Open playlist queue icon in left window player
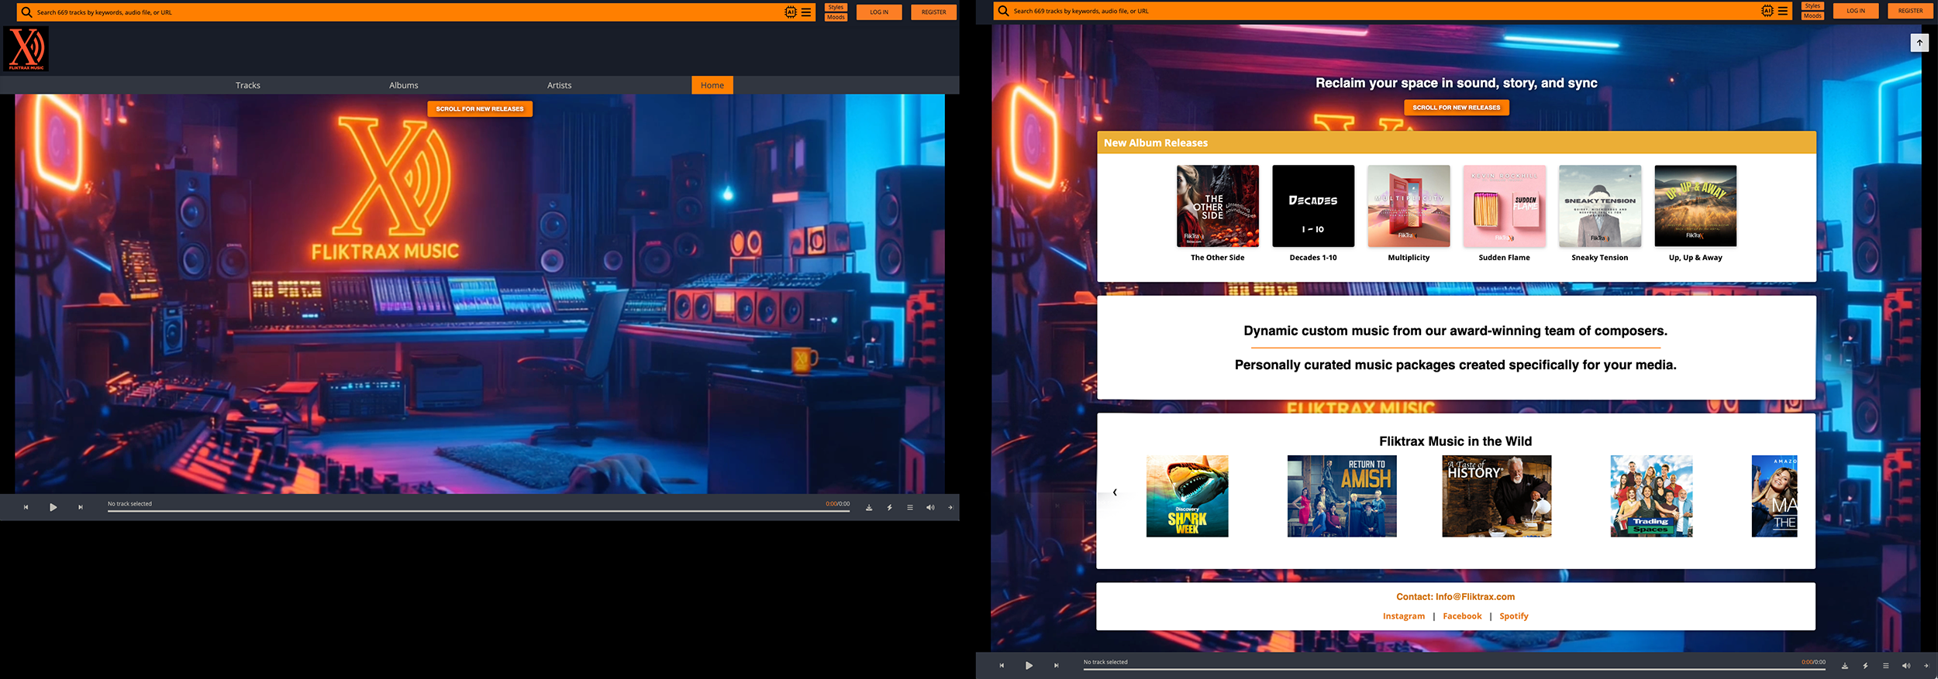This screenshot has height=679, width=1938. tap(909, 508)
